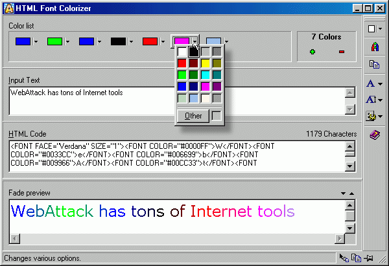Click the Other button in color palette
Screen dimensions: 389x266
(193, 116)
